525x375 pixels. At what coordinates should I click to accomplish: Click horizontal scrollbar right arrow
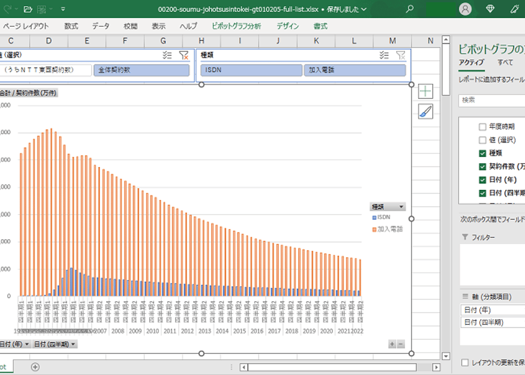(x=436, y=367)
